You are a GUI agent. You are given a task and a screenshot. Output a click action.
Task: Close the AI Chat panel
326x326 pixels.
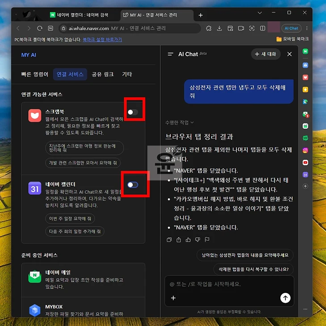point(289,54)
